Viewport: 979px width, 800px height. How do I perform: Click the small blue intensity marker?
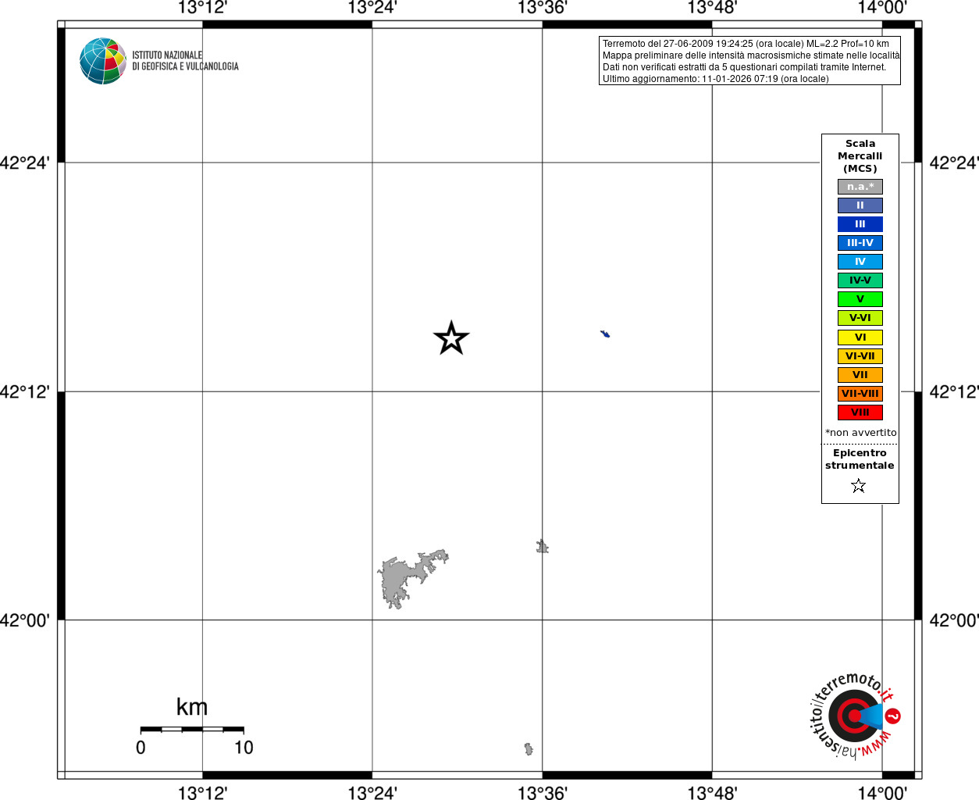coord(605,334)
